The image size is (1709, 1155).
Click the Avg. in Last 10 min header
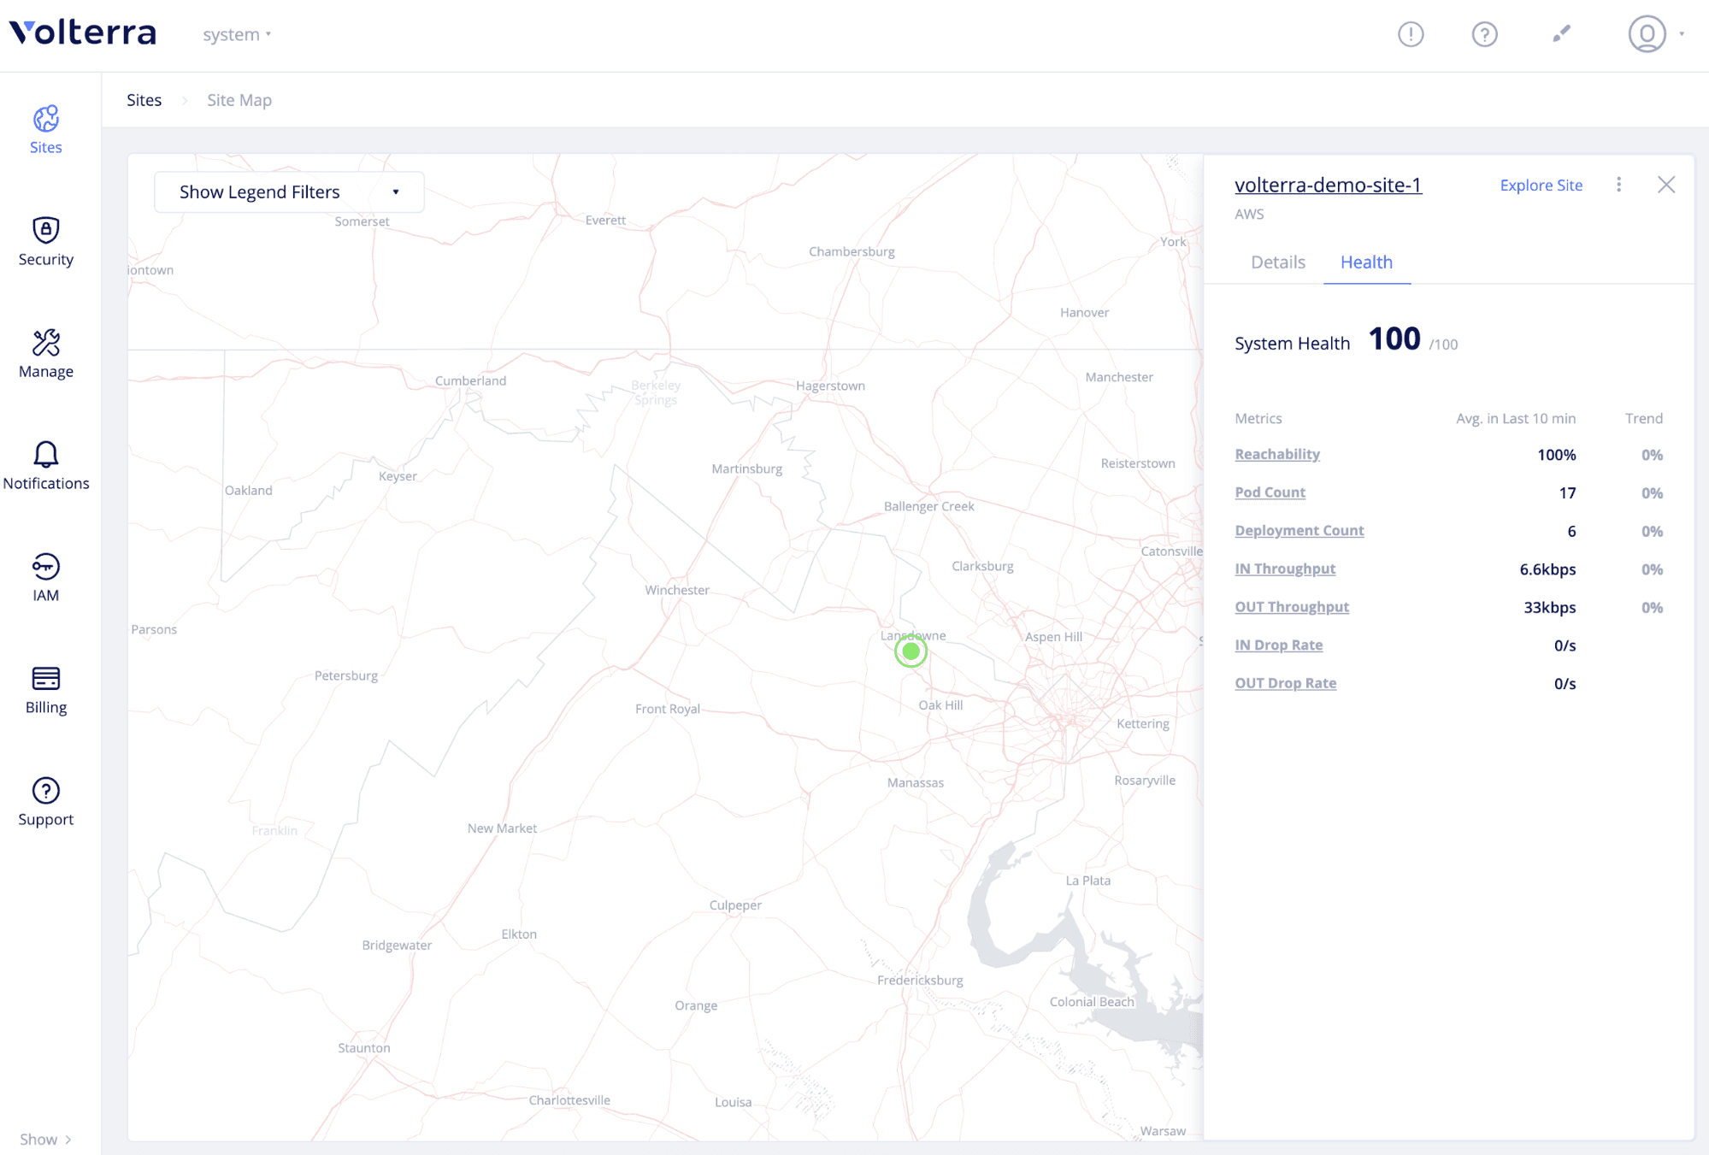point(1515,418)
